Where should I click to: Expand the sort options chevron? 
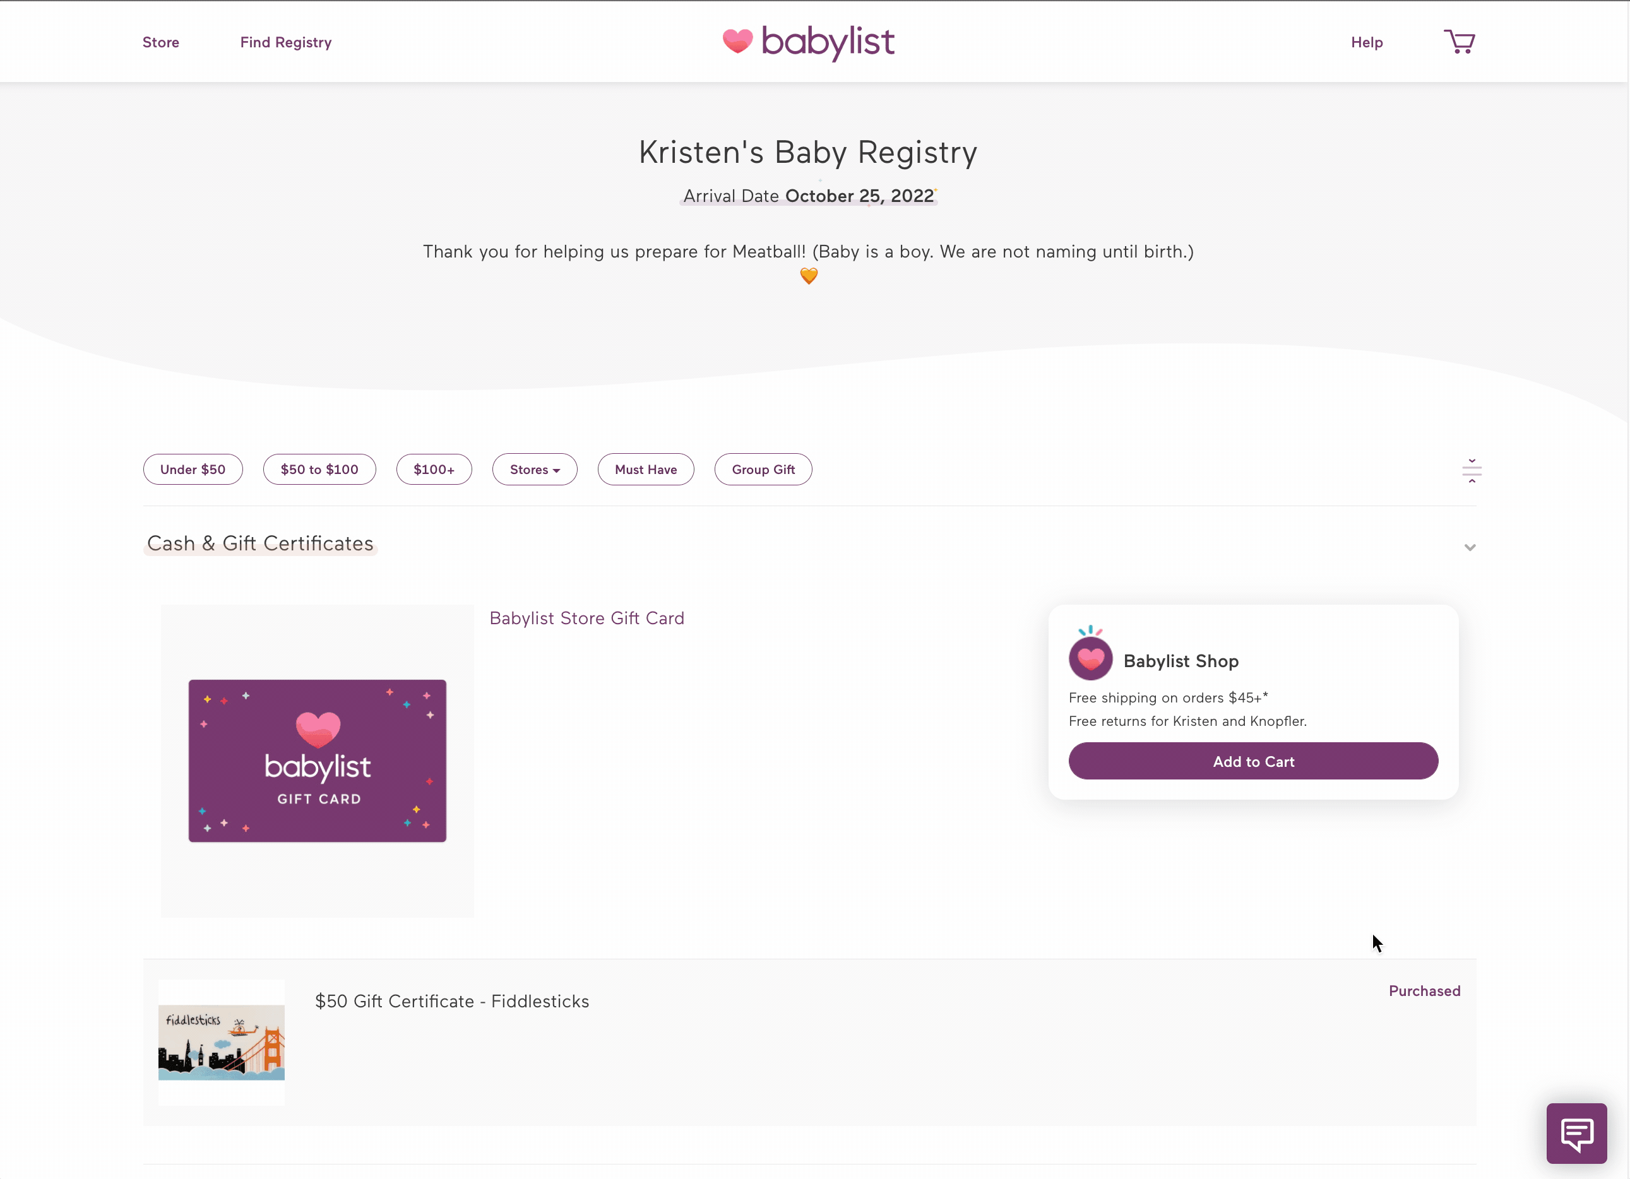point(1472,470)
